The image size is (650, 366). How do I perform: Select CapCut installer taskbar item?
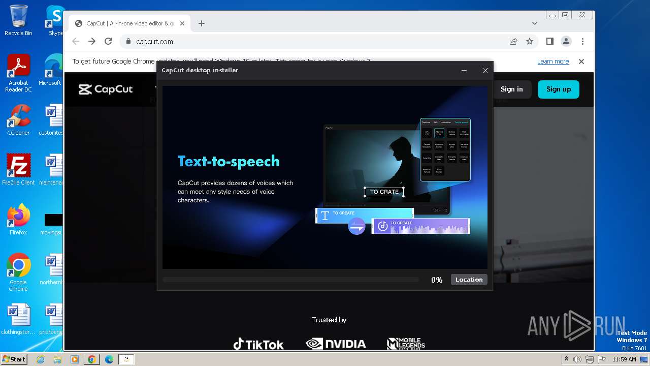126,359
